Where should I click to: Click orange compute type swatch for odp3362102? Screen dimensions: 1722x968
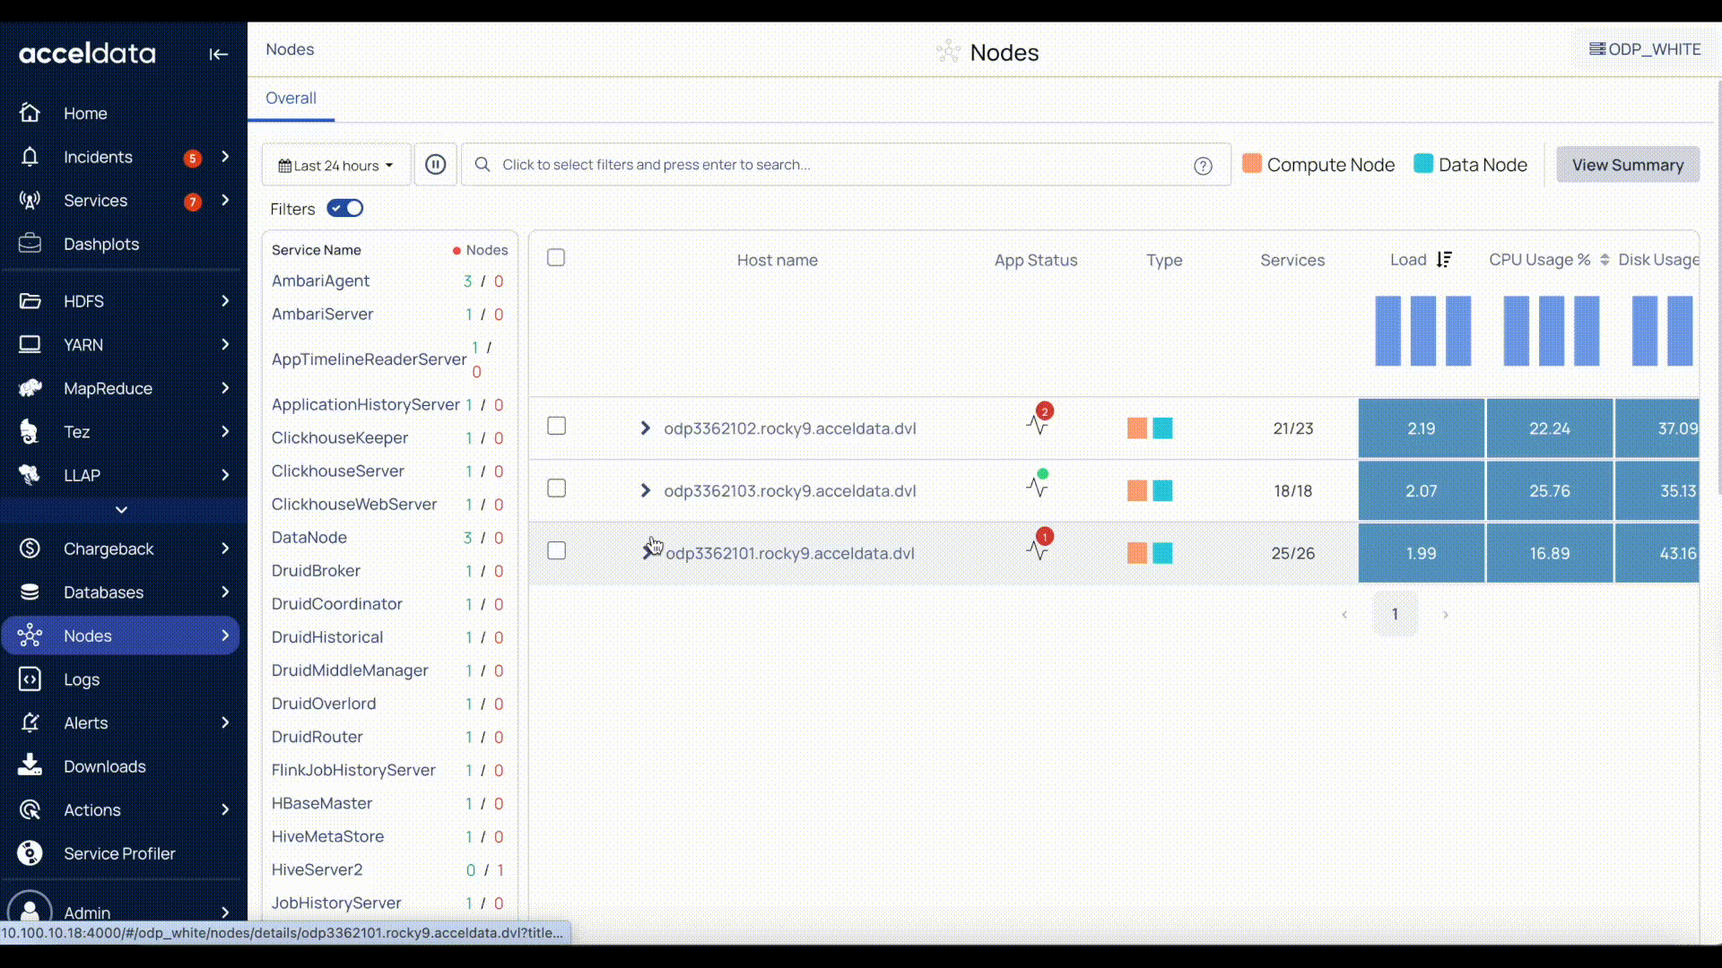click(1137, 428)
